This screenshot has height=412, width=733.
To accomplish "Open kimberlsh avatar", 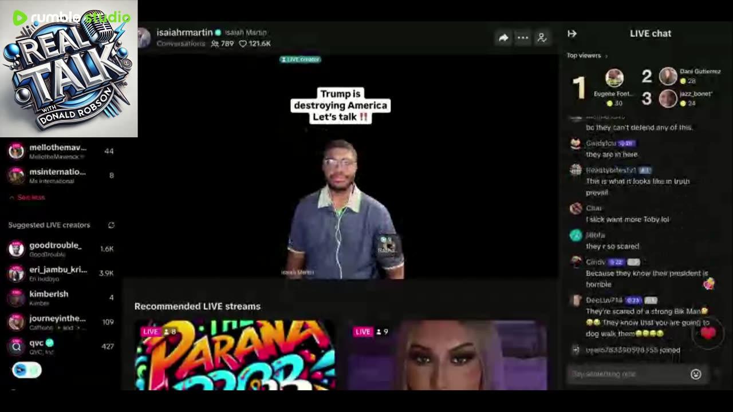I will pyautogui.click(x=17, y=298).
